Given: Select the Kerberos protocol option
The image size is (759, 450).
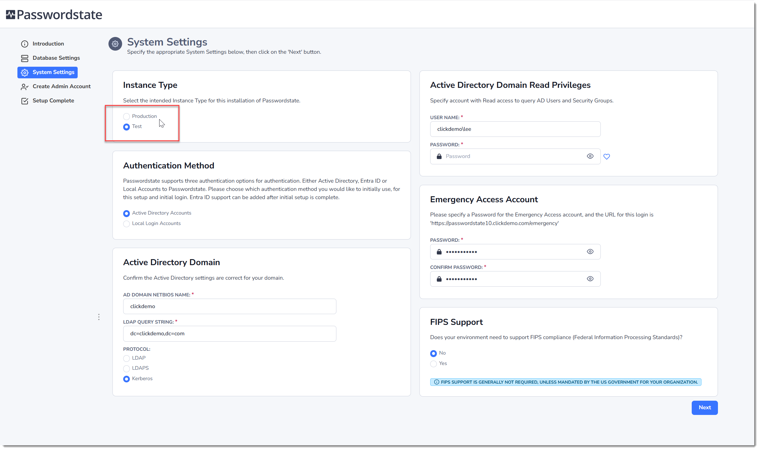Looking at the screenshot, I should click(126, 379).
